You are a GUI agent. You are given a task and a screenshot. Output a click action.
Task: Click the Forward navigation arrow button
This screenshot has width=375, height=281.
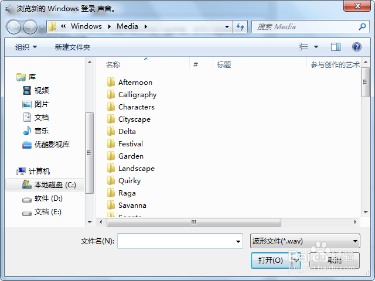tap(30, 27)
